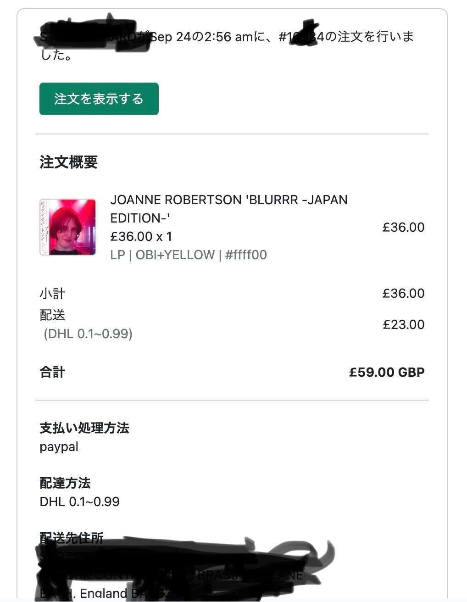This screenshot has height=602, width=467.
Task: Click the 注文概要 section heading
Action: point(68,162)
